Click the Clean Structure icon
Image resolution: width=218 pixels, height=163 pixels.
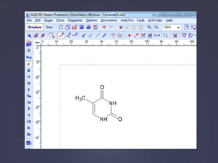175,36
